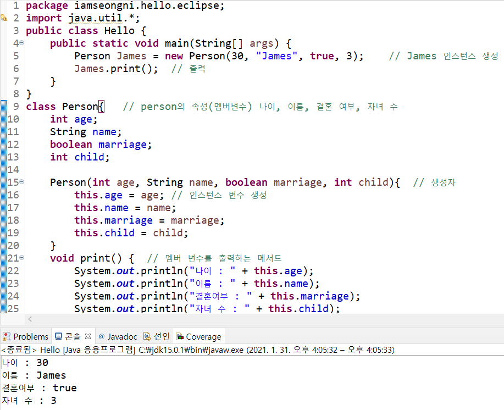Click the println statement with "나이 : "
Screen dimensions: 504x410
pyautogui.click(x=194, y=271)
